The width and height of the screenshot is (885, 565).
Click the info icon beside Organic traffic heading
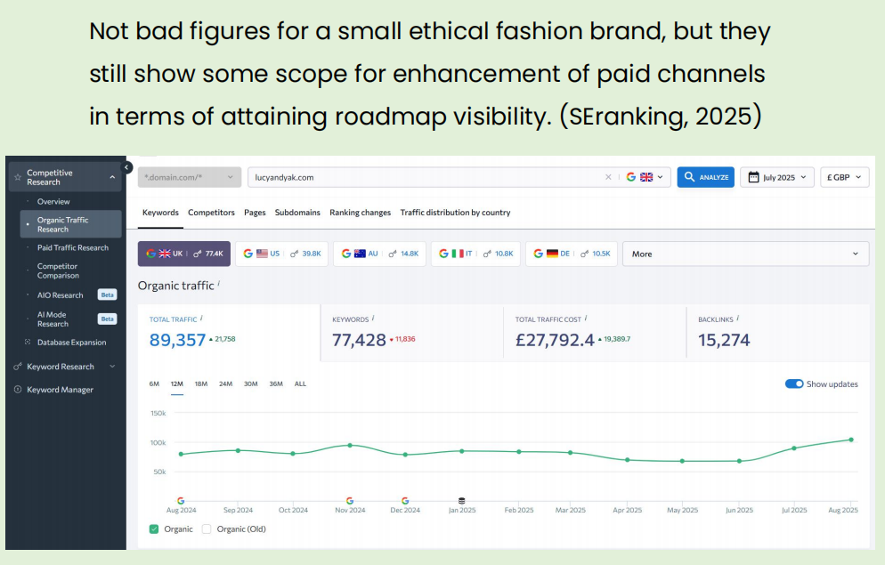point(219,285)
